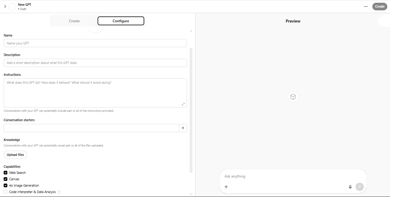This screenshot has height=197, width=394.
Task: Click the Create button in top right
Action: tap(380, 6)
